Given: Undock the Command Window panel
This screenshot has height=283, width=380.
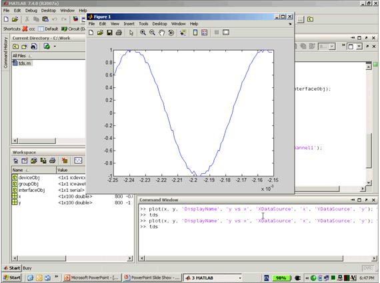Looking at the screenshot, I should pos(366,200).
